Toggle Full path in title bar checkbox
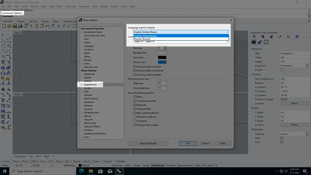Viewport: 311px width, 175px height. click(135, 117)
